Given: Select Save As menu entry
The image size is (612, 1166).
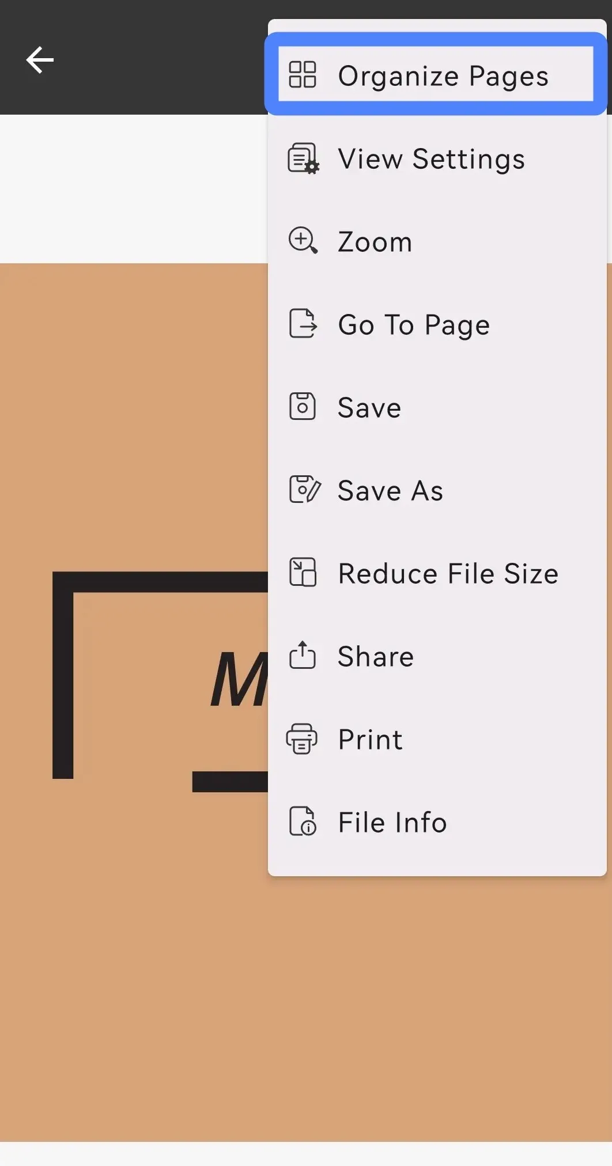Looking at the screenshot, I should 390,490.
